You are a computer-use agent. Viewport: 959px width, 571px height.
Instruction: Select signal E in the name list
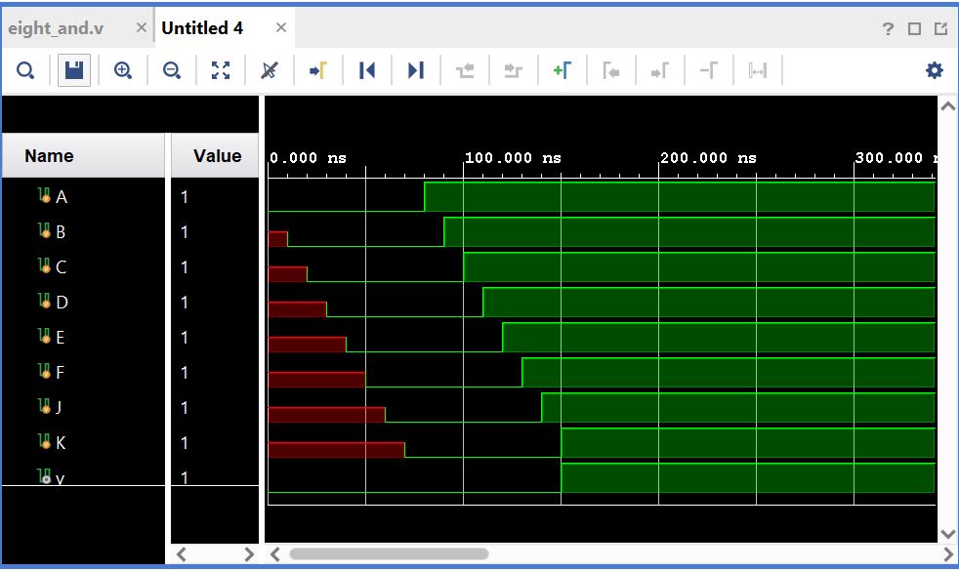pyautogui.click(x=60, y=338)
